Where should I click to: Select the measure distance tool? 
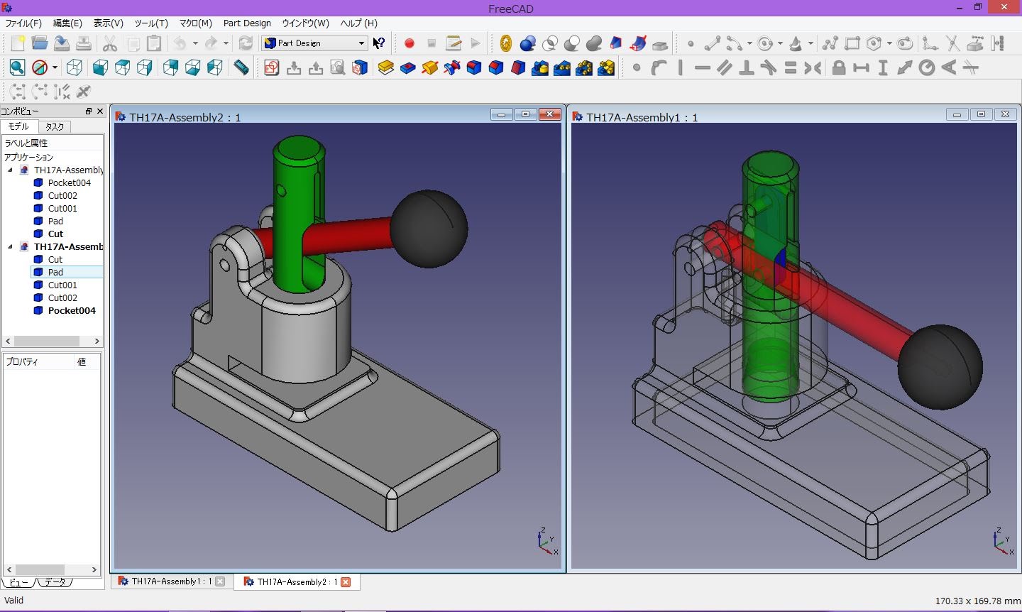(x=240, y=67)
